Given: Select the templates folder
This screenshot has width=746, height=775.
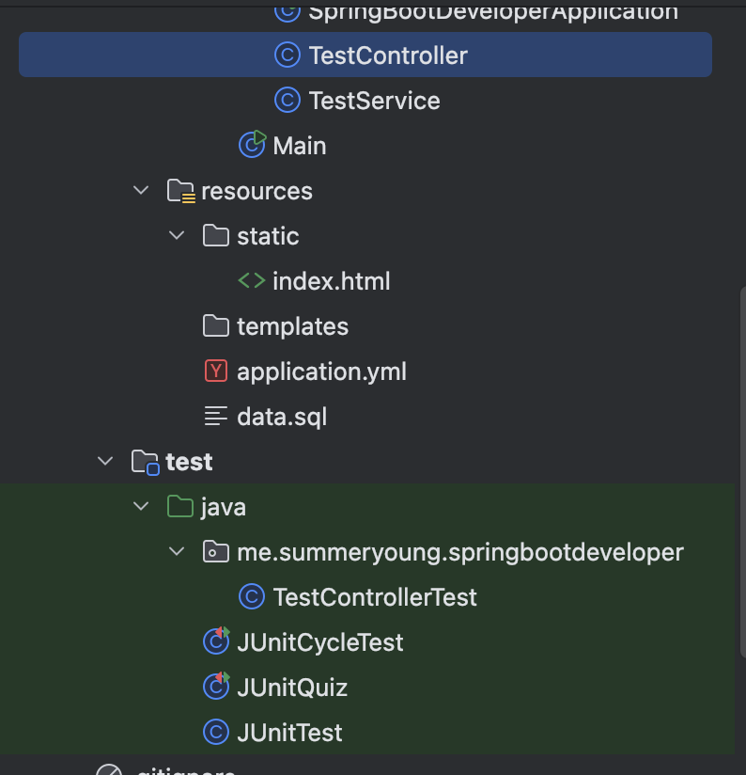Looking at the screenshot, I should pyautogui.click(x=292, y=326).
